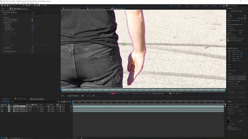Viewport: 248px width, 139px height.
Task: Click the Feather stopwatch icon
Action: 6,24
